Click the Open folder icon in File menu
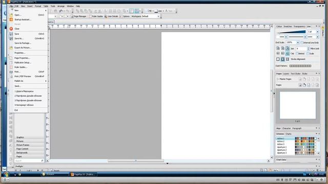328x184 pixels. (11, 15)
